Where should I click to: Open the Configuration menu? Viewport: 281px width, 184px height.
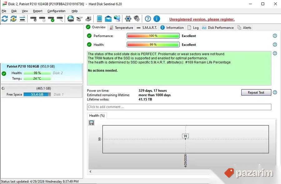click(57, 11)
